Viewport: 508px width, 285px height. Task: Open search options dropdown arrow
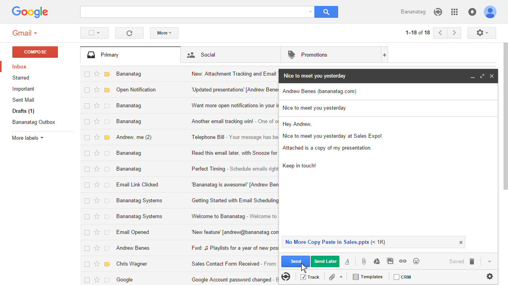coord(310,12)
